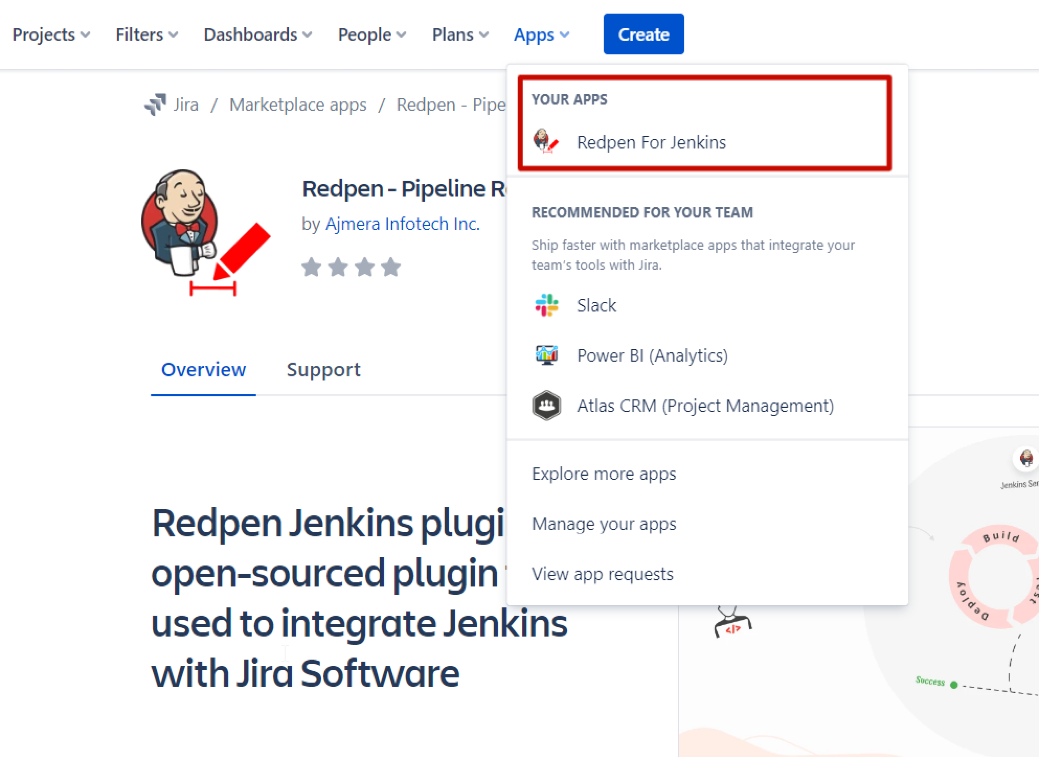Collapse the Apps dropdown menu

coord(541,34)
